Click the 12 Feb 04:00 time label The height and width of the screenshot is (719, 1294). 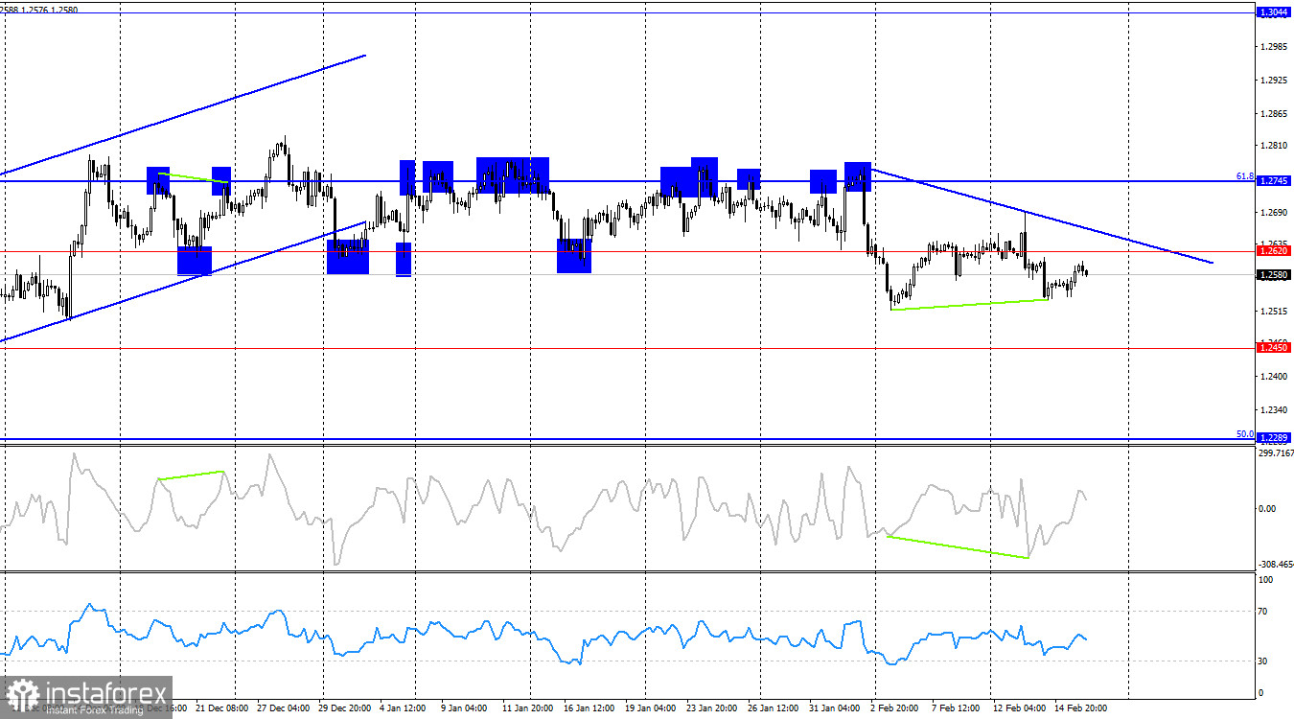pos(1021,708)
